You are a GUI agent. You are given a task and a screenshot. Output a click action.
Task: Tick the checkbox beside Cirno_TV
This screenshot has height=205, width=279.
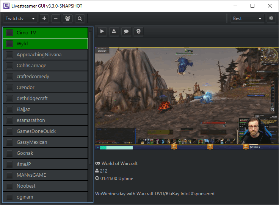pyautogui.click(x=9, y=33)
